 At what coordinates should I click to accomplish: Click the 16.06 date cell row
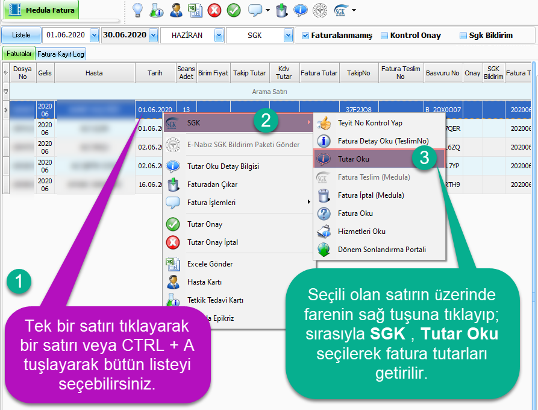[149, 184]
